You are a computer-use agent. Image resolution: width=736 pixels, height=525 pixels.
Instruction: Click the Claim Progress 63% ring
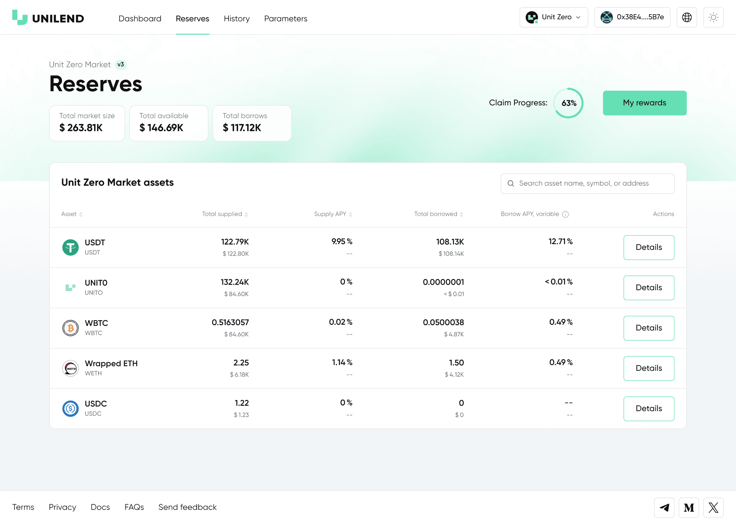[x=568, y=103]
